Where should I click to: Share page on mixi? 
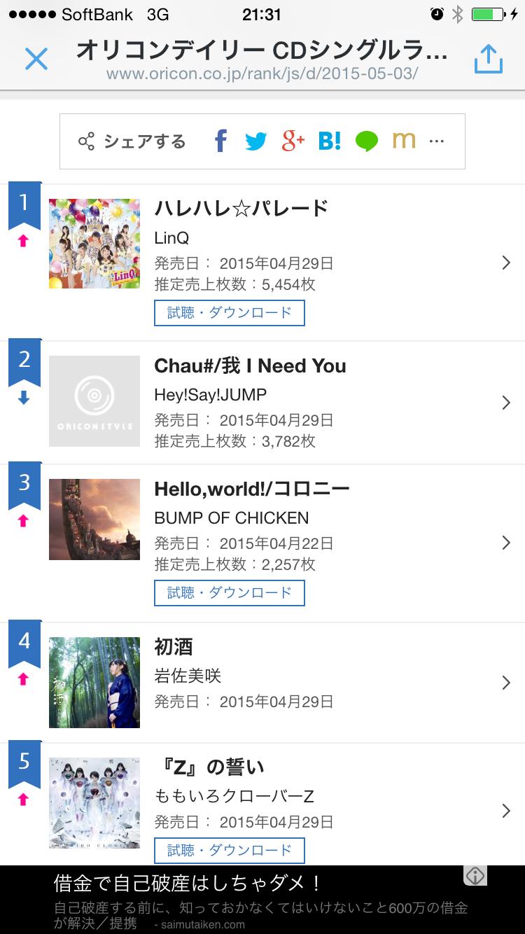pyautogui.click(x=404, y=141)
